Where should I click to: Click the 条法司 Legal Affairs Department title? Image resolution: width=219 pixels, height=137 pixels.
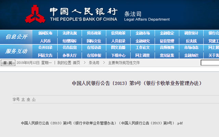(147, 16)
